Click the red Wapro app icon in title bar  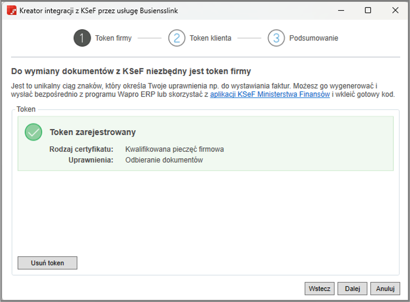tap(12, 11)
